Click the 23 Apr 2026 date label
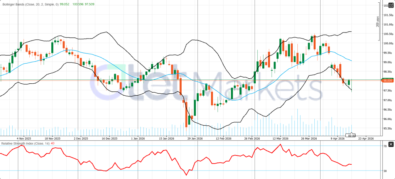Screen dimensions: 395x179 (x=366, y=138)
